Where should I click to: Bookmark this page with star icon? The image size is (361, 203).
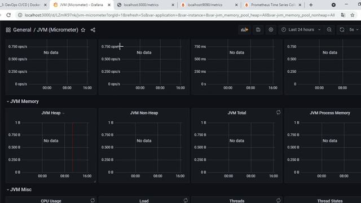pos(353,15)
